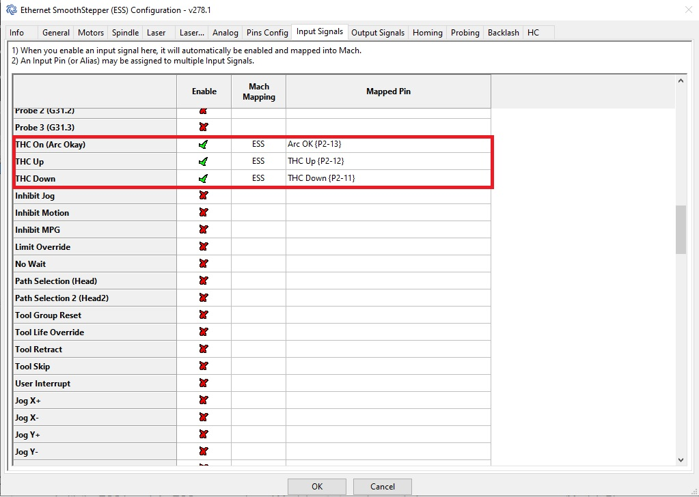699x497 pixels.
Task: Open the ESS Mach Mapping for THC On
Action: [x=258, y=144]
